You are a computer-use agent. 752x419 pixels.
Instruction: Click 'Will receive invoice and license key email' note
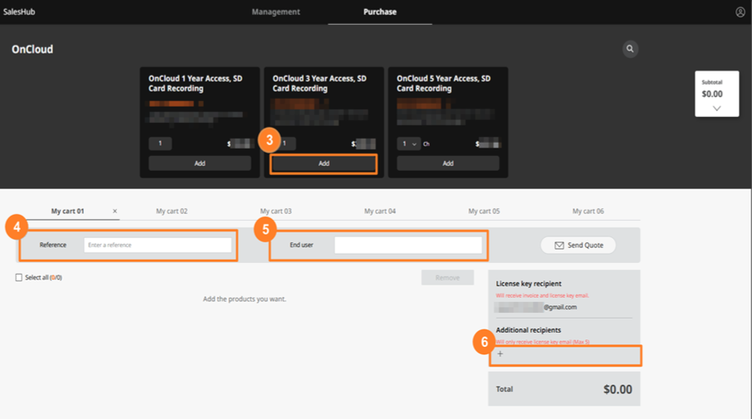tap(542, 296)
